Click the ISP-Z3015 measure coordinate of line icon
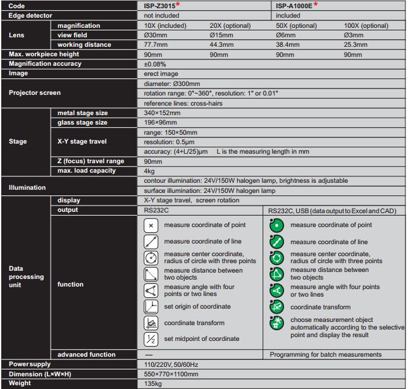The image size is (408, 389). click(x=151, y=242)
